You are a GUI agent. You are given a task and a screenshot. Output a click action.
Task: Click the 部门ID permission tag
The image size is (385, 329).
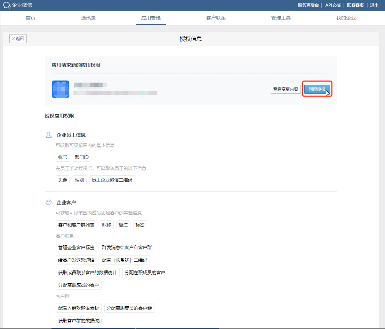82,157
